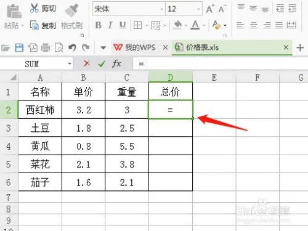Add a new document tab
Image resolution: width=308 pixels, height=231 pixels.
tap(300, 47)
